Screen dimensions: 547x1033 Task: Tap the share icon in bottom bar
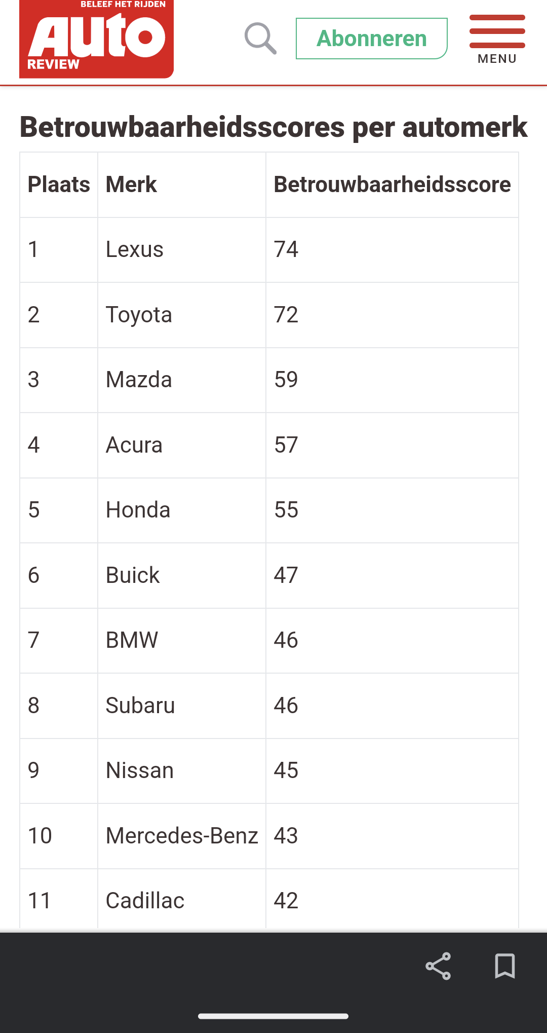[438, 966]
